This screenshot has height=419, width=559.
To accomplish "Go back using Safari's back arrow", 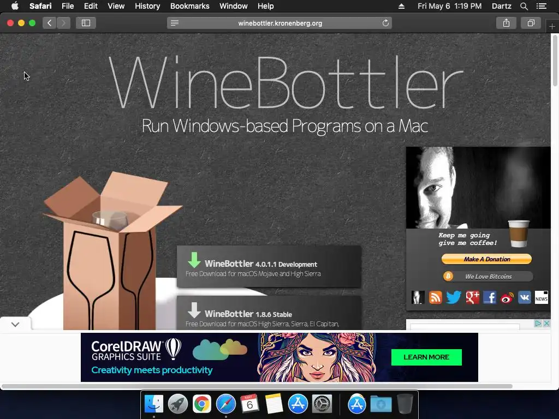I will click(50, 23).
